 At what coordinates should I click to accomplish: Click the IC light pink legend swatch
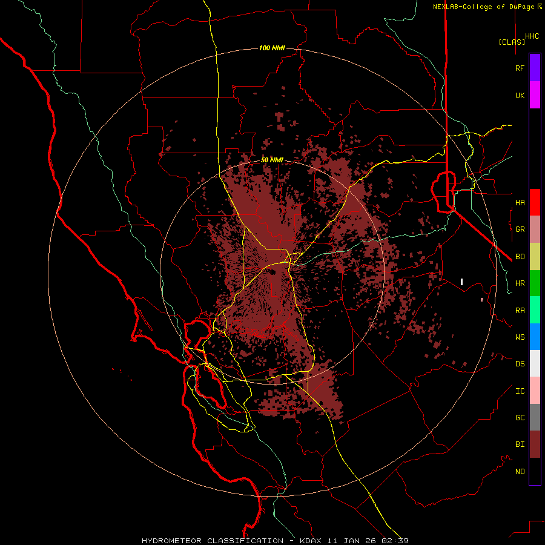535,391
